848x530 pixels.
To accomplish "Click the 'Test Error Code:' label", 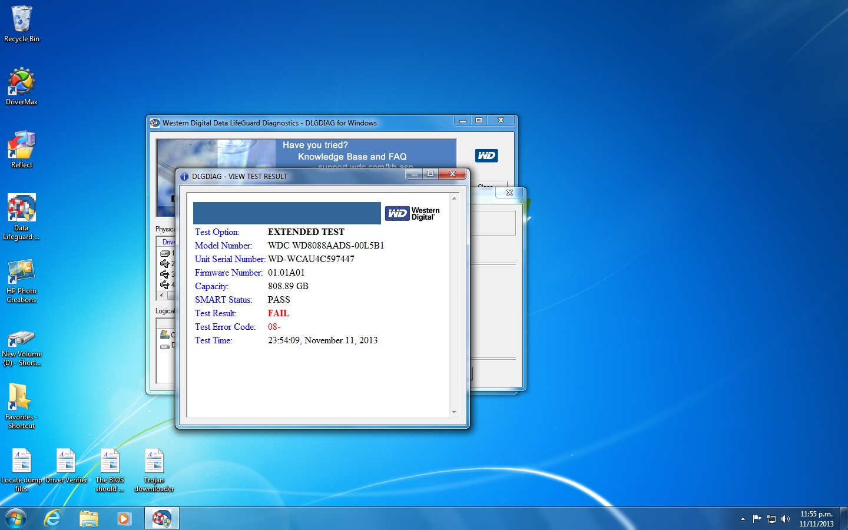I will point(225,327).
